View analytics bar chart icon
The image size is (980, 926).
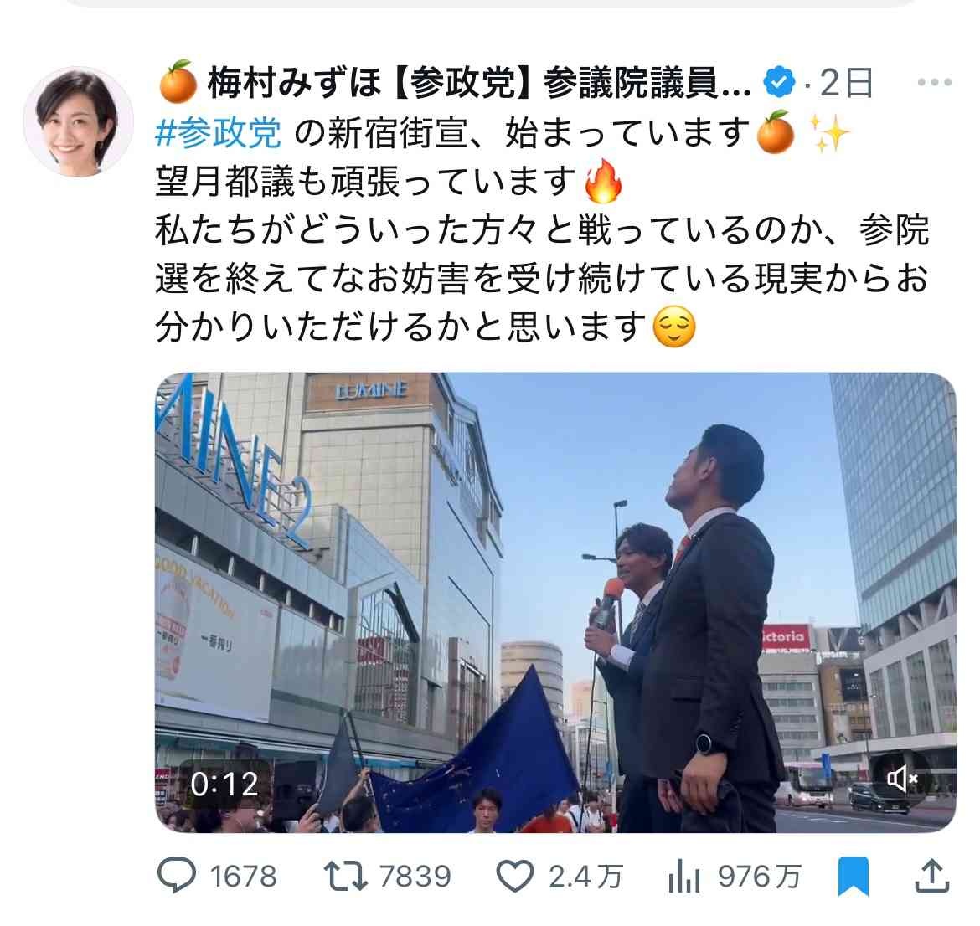pyautogui.click(x=683, y=876)
